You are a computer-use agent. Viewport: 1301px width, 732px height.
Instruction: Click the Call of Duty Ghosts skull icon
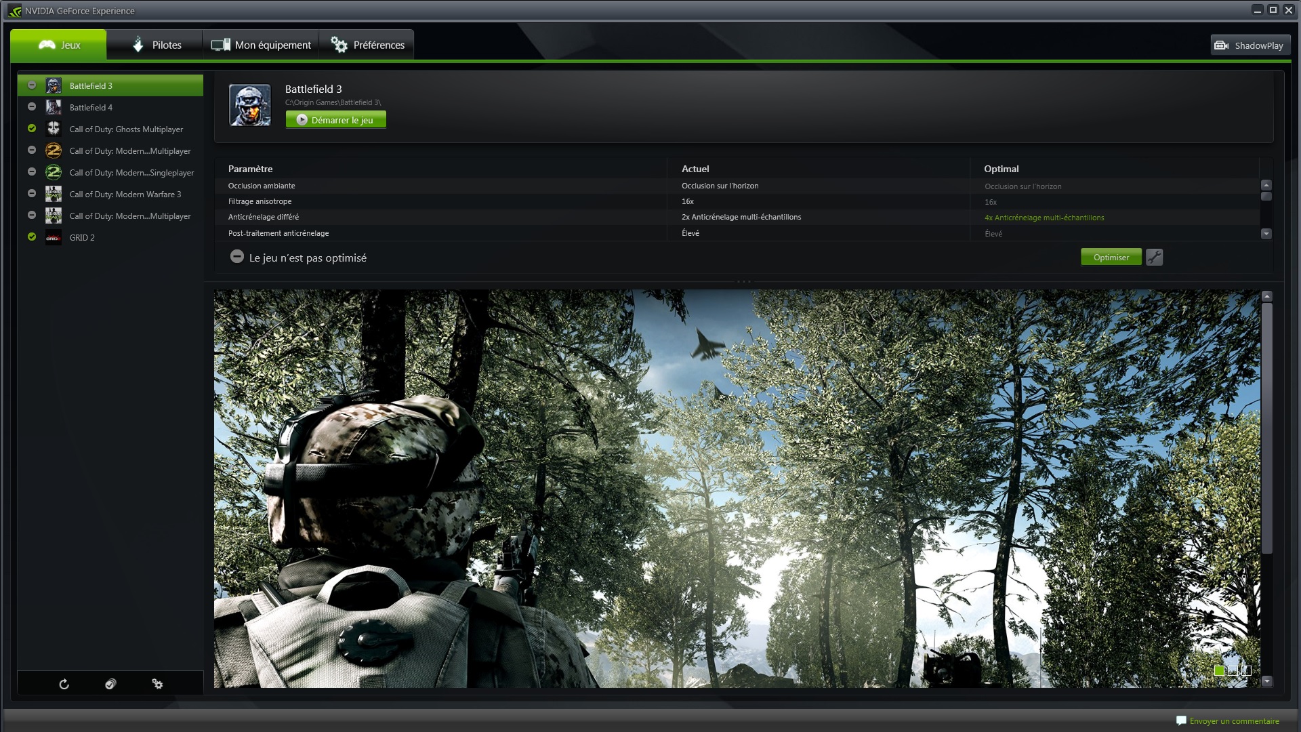54,129
